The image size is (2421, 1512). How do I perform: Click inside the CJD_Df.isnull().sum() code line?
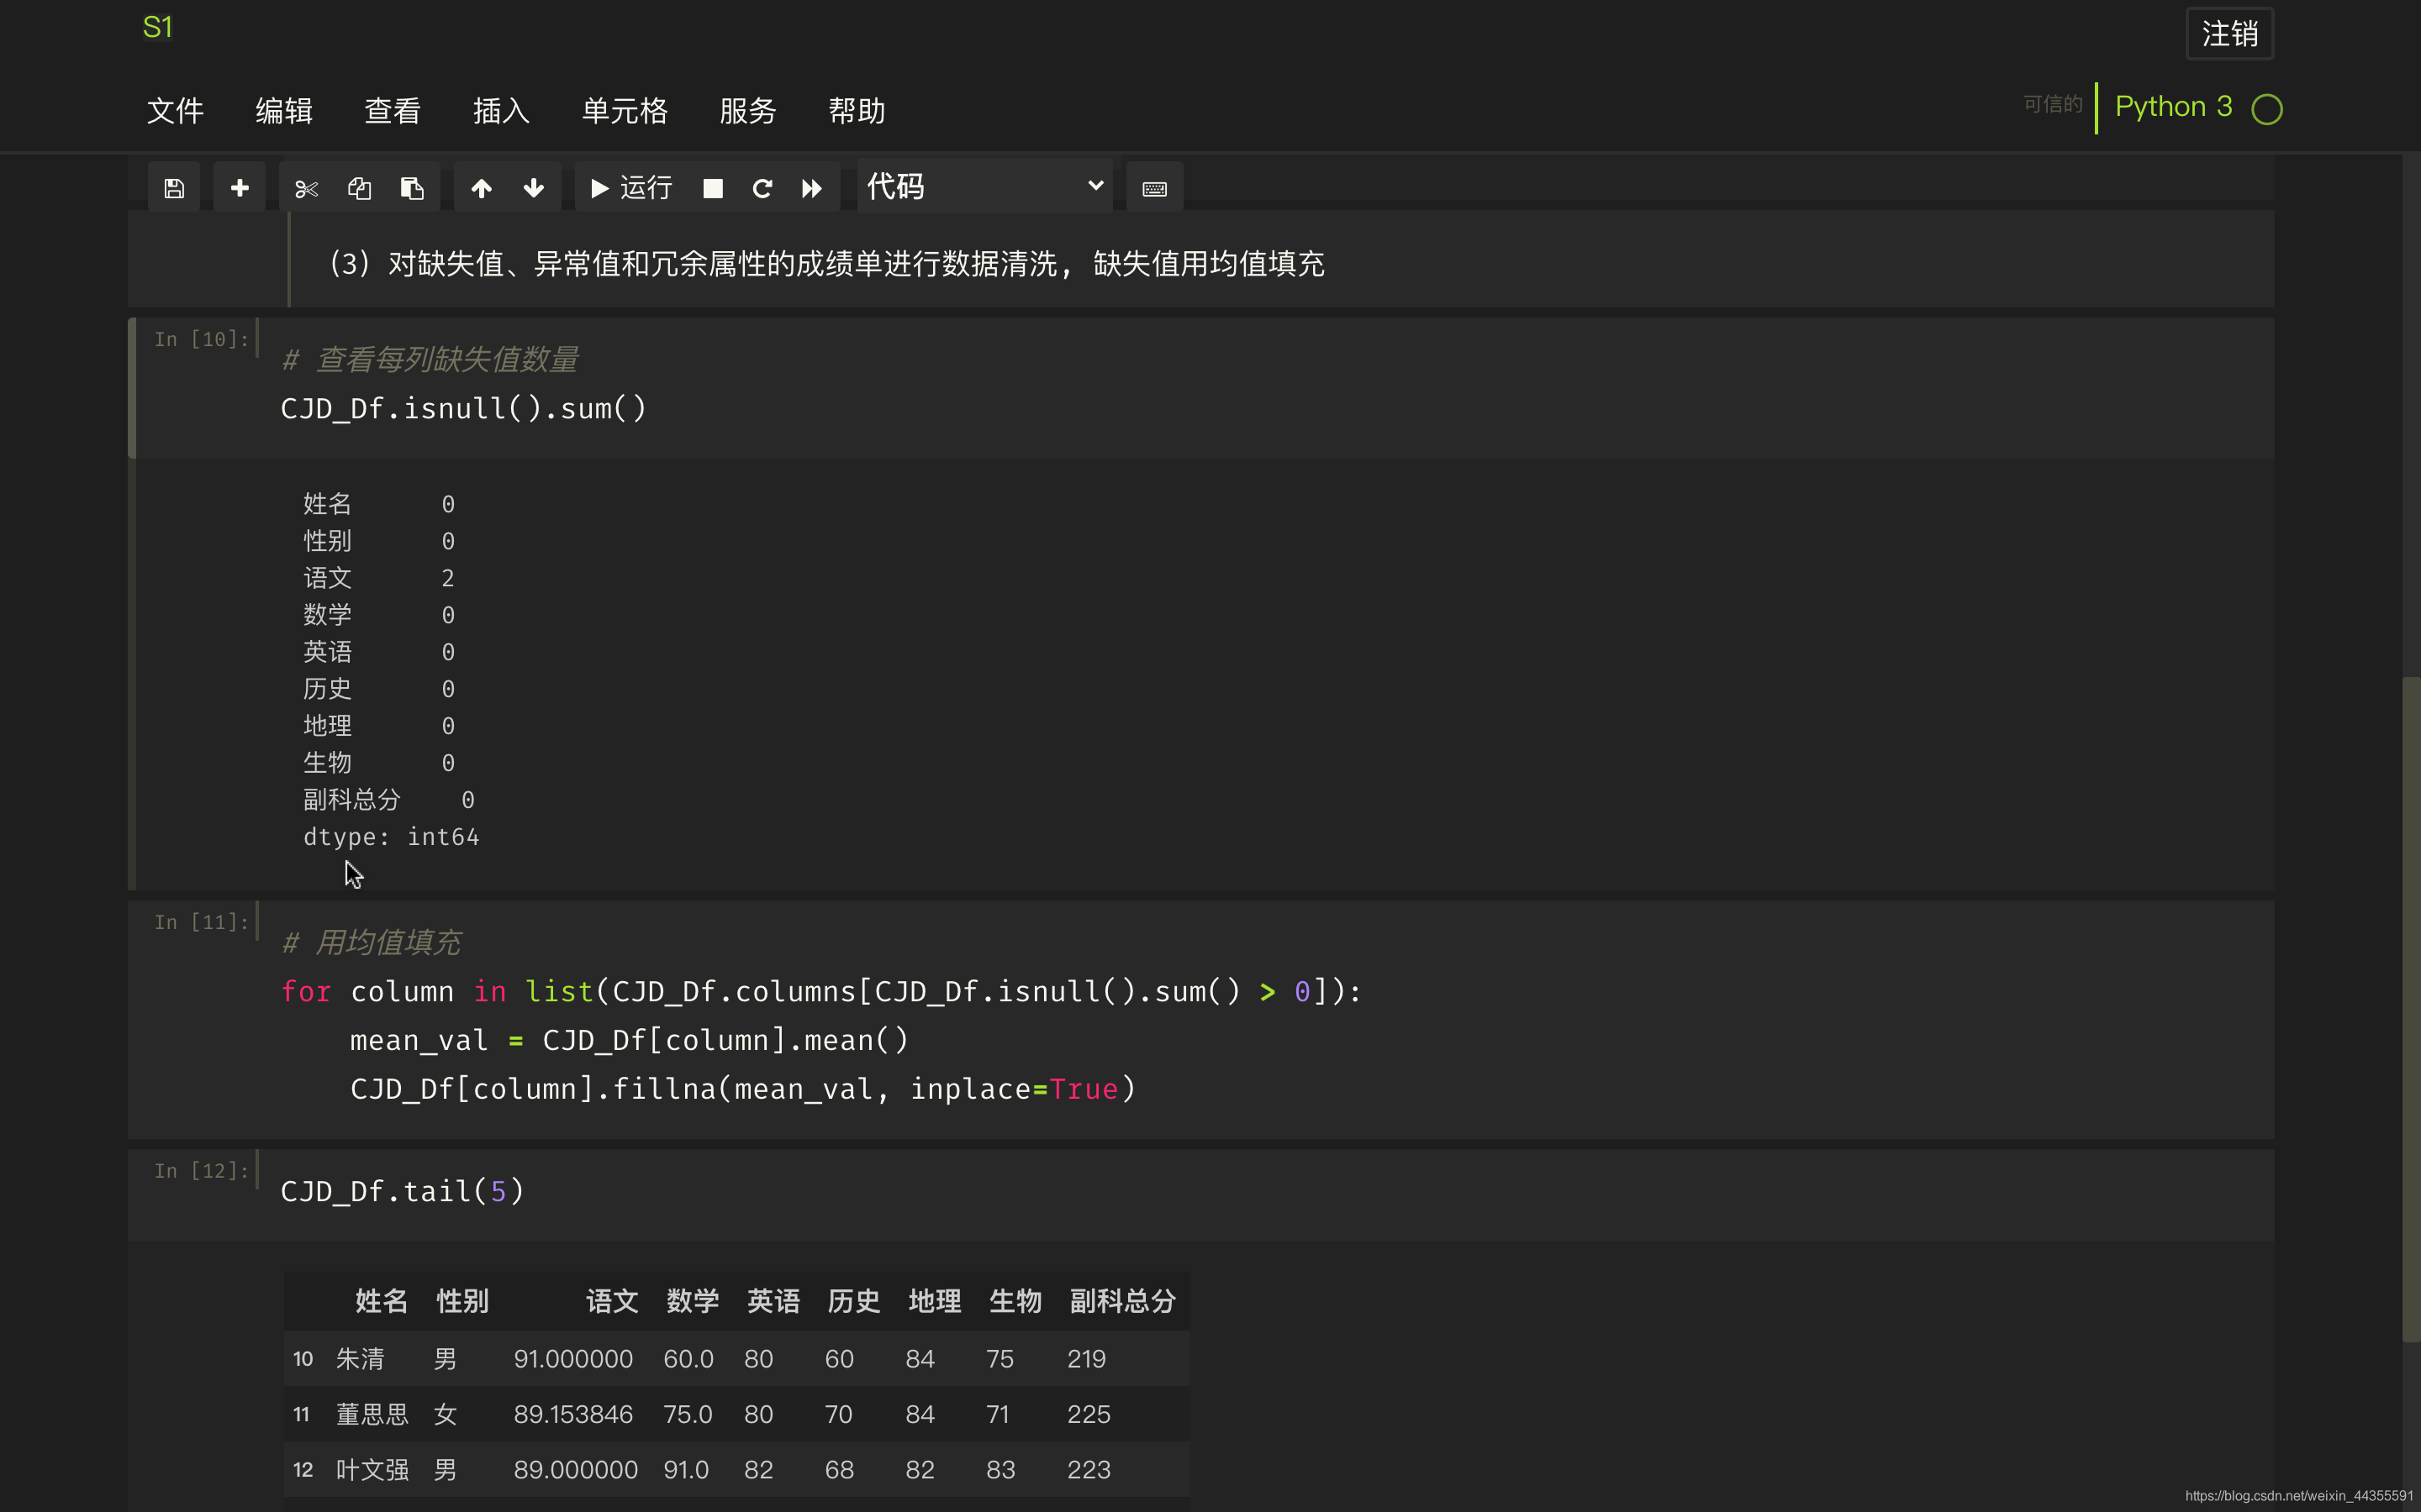pyautogui.click(x=464, y=409)
